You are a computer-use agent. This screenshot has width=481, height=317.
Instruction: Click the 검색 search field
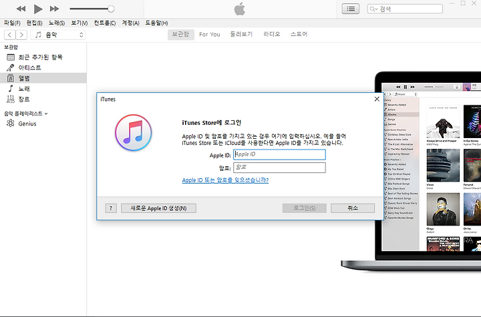pos(405,9)
